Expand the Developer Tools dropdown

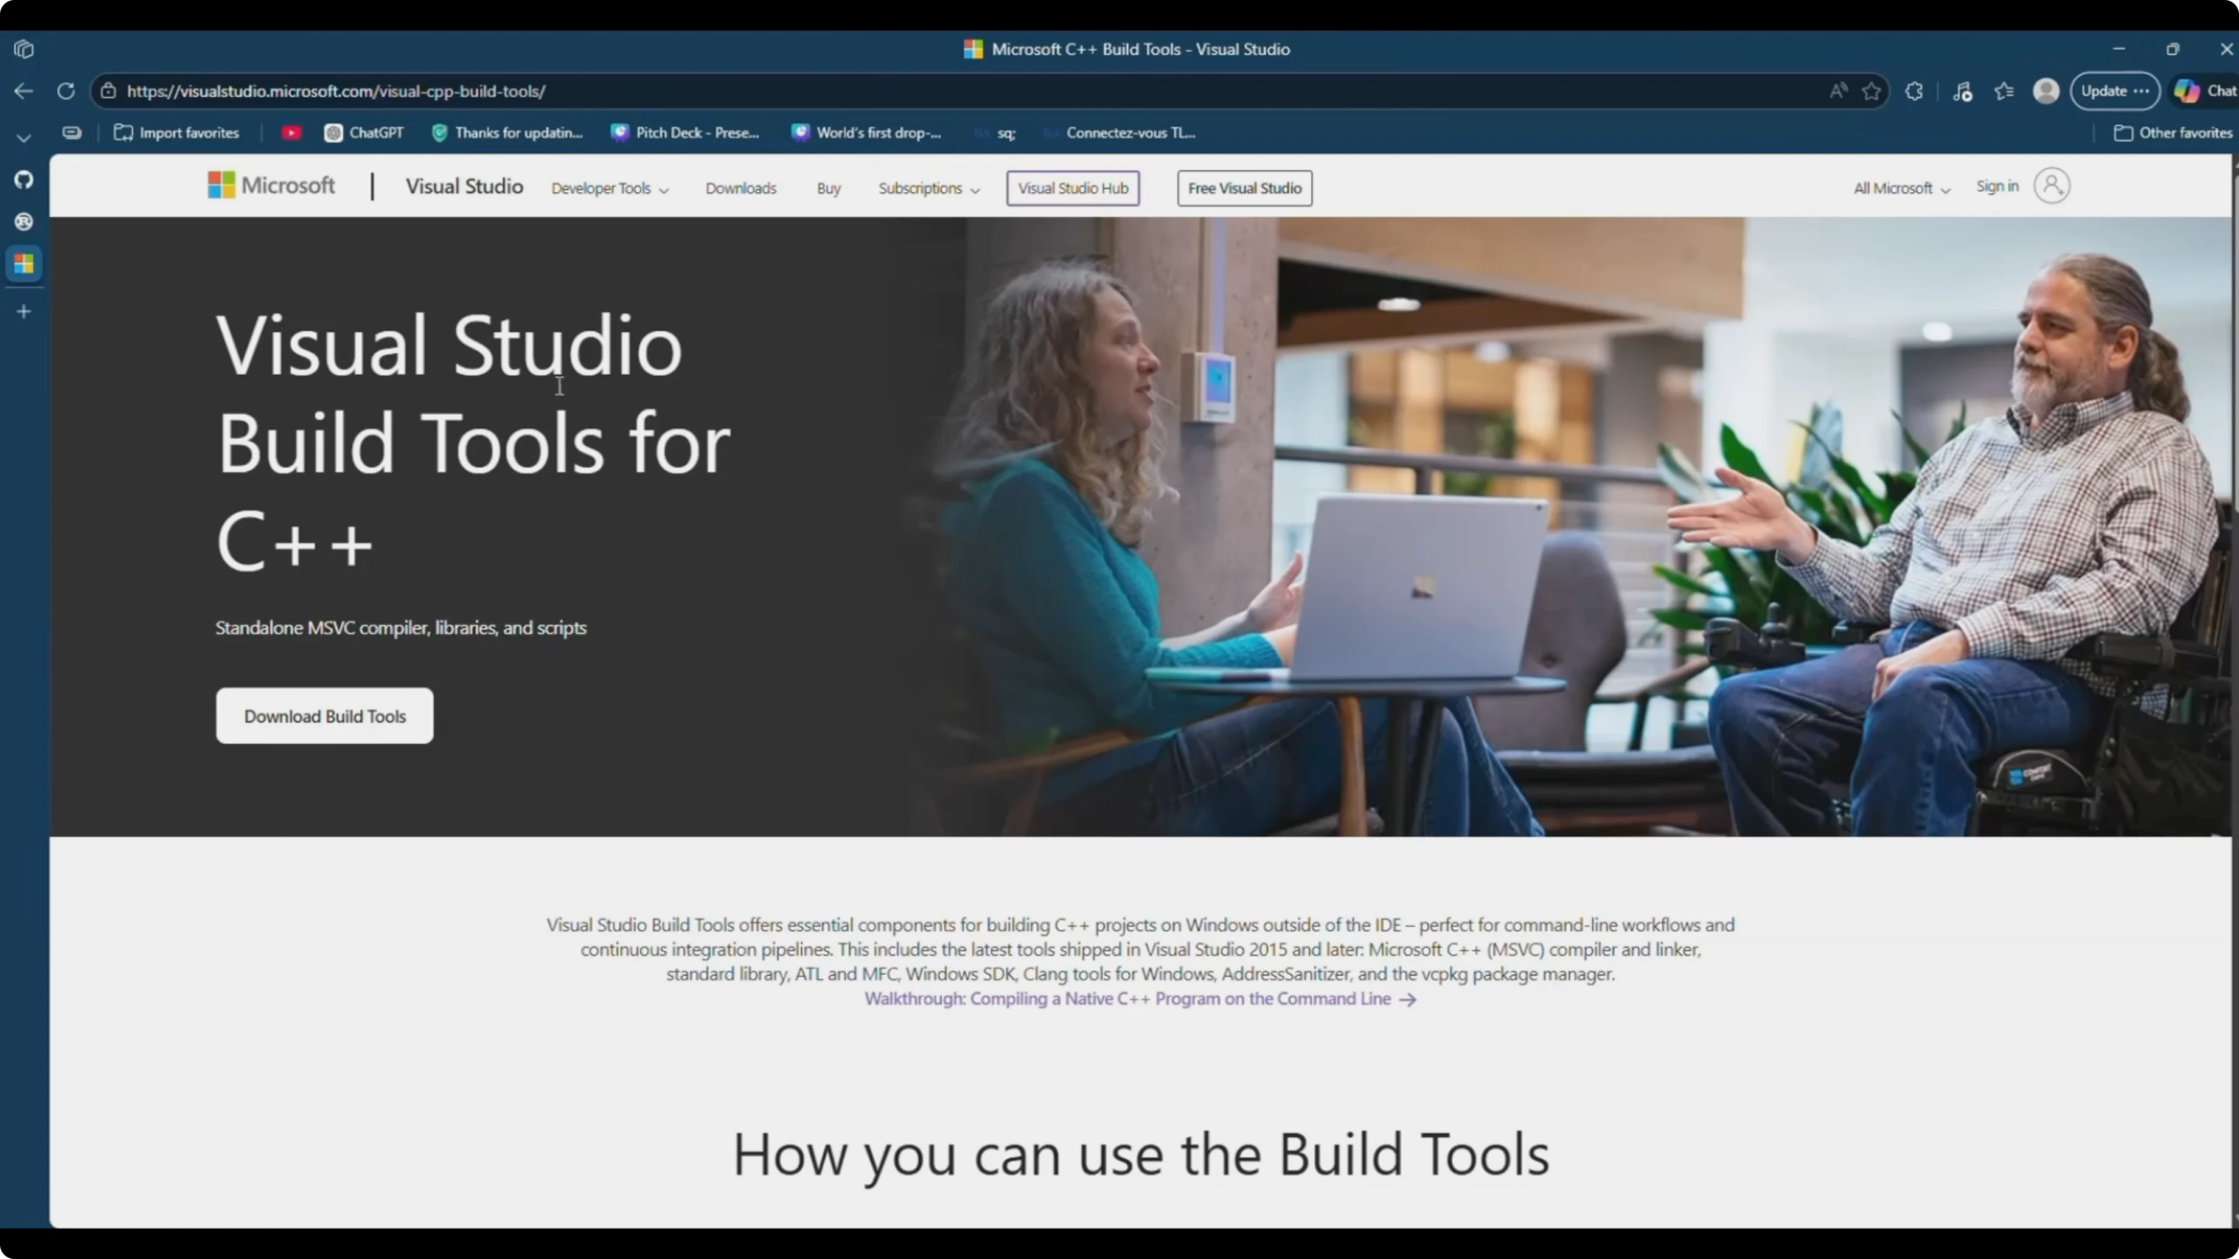[609, 189]
